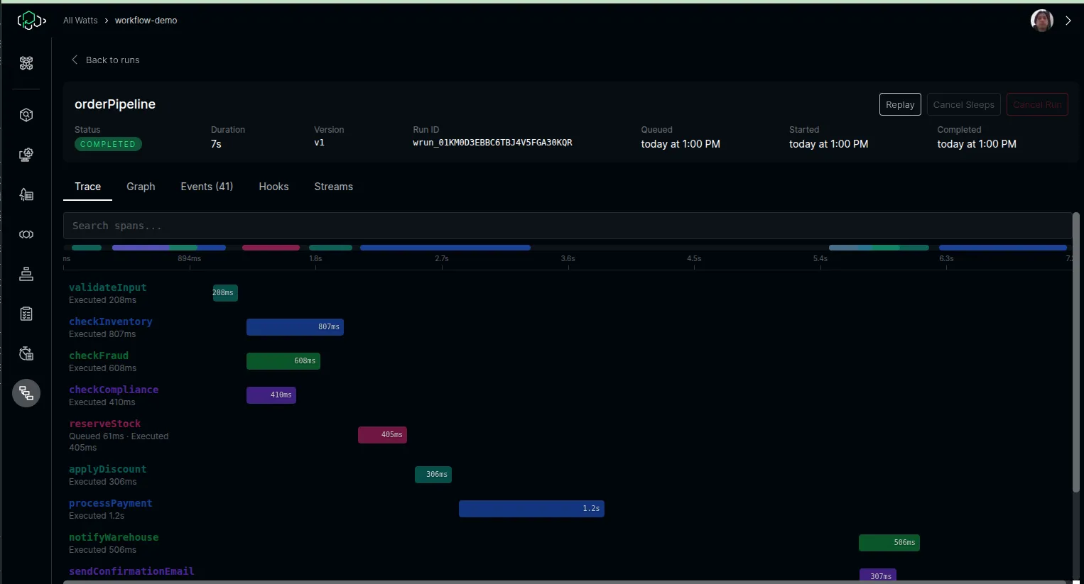Click the infinity loop sidebar icon
Image resolution: width=1084 pixels, height=584 pixels.
[26, 234]
